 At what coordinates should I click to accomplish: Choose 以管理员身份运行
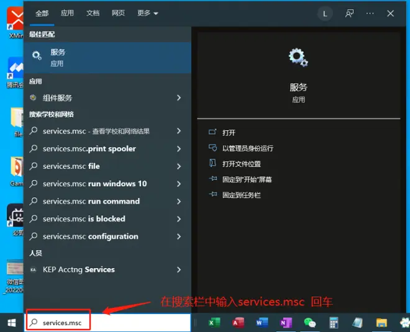248,148
